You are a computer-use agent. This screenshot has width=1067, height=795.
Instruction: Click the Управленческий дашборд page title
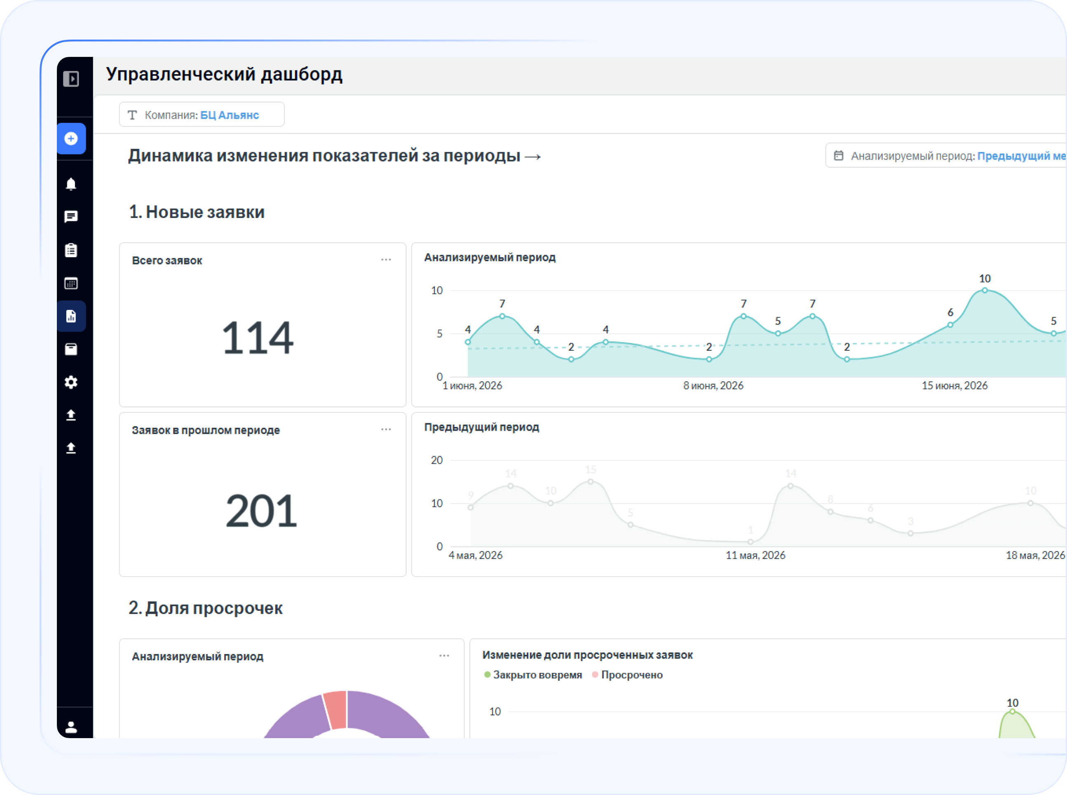pyautogui.click(x=224, y=75)
